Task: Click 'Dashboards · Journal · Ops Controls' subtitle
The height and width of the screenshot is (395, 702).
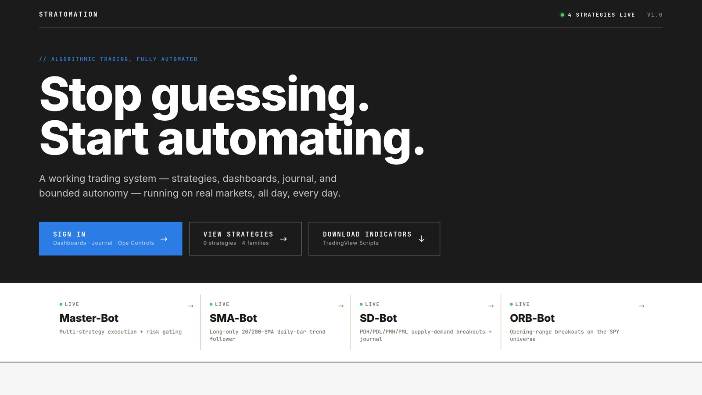Action: [104, 243]
